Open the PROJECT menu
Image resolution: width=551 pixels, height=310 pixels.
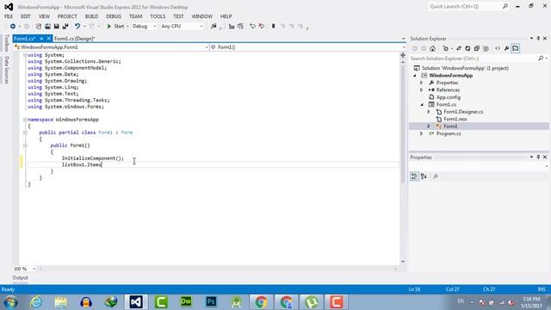(x=67, y=16)
